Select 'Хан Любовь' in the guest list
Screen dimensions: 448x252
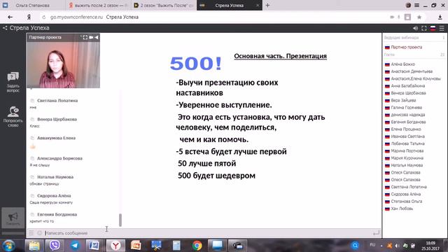(402, 209)
